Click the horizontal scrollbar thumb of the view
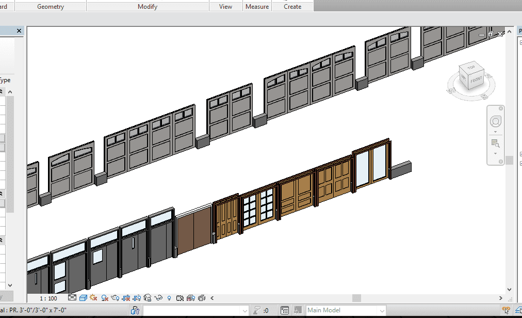522x318 pixels. pyautogui.click(x=356, y=298)
